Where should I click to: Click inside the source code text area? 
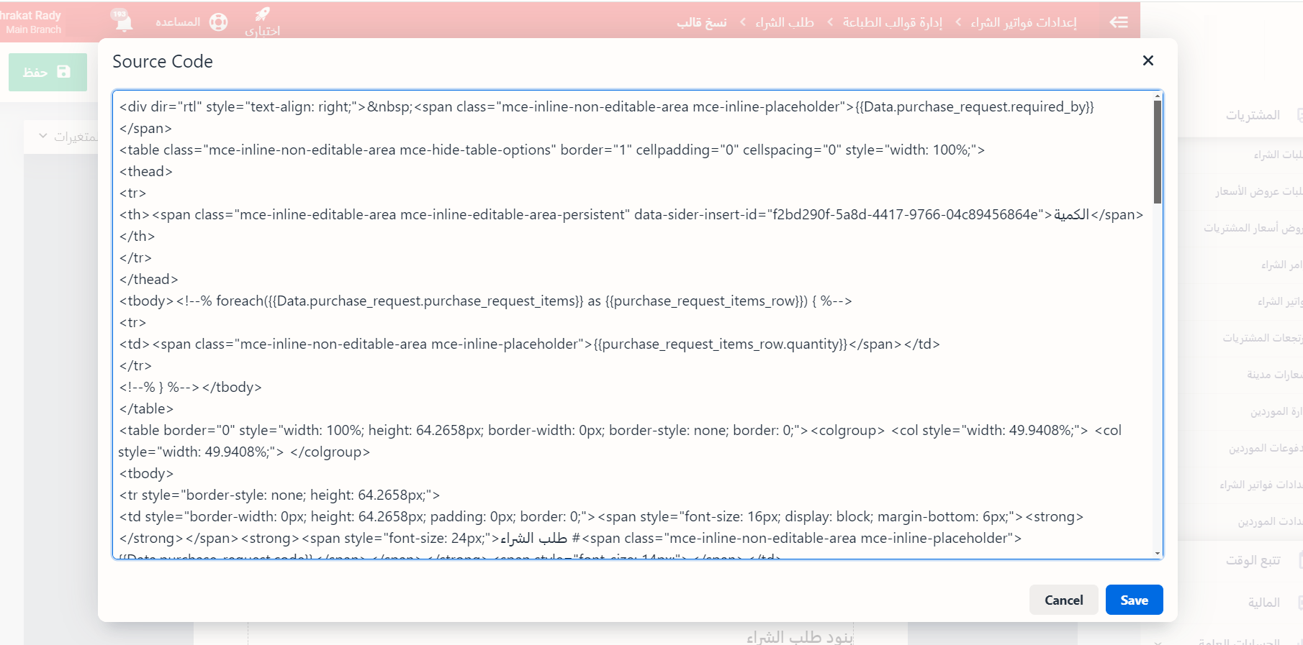coord(634,324)
